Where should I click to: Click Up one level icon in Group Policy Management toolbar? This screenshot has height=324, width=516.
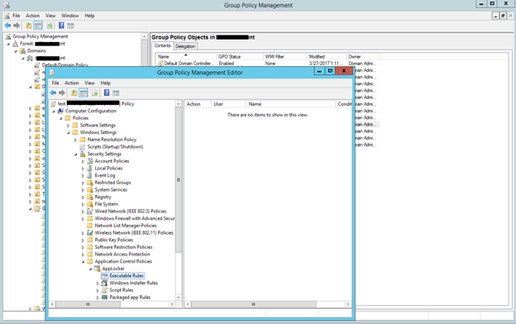tap(29, 26)
